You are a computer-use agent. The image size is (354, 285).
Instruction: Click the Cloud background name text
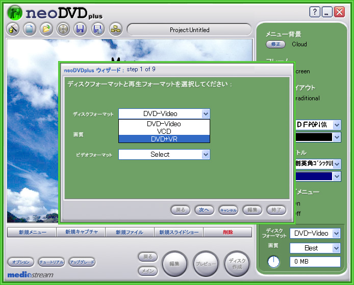coord(299,44)
